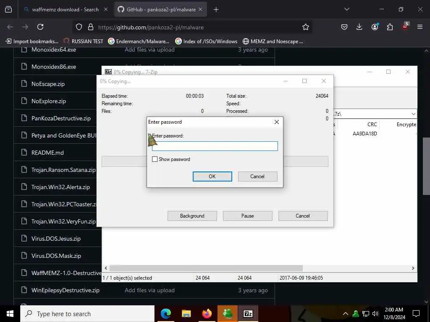Tick the Show password checkbox
This screenshot has height=322, width=430.
point(155,159)
